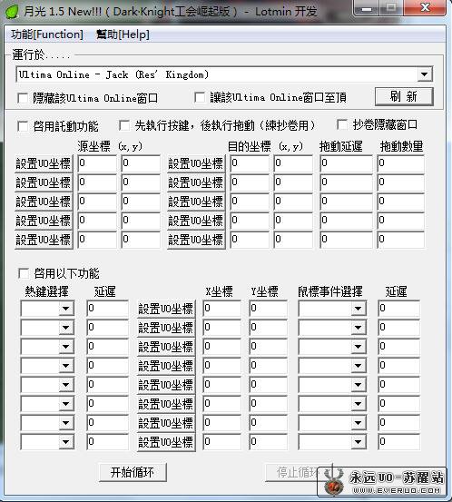Enable 讓該Ultima Online窗口至頂 checkbox
Image resolution: width=452 pixels, height=502 pixels.
click(x=200, y=97)
